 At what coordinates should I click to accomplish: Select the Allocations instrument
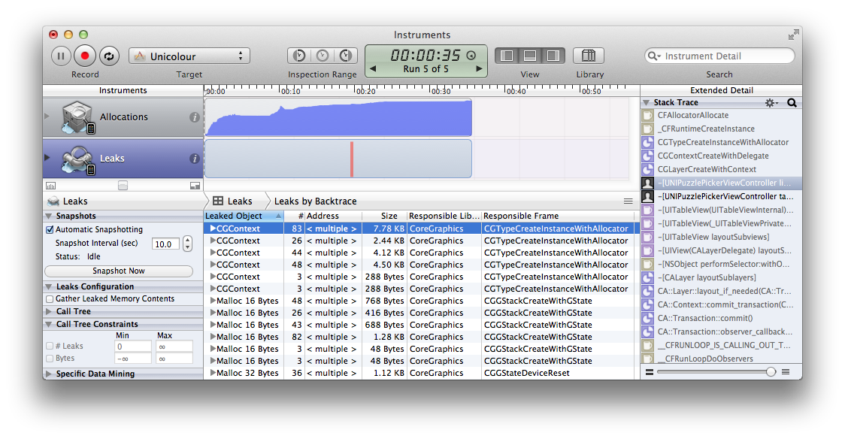pos(123,117)
